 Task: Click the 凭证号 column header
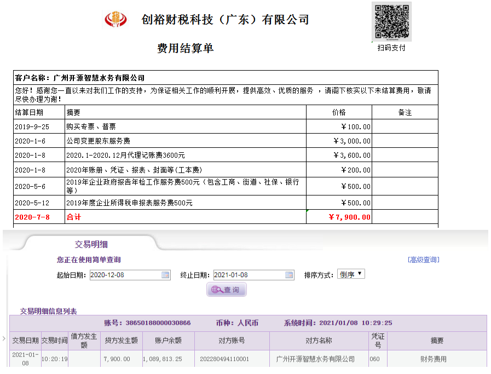point(378,341)
